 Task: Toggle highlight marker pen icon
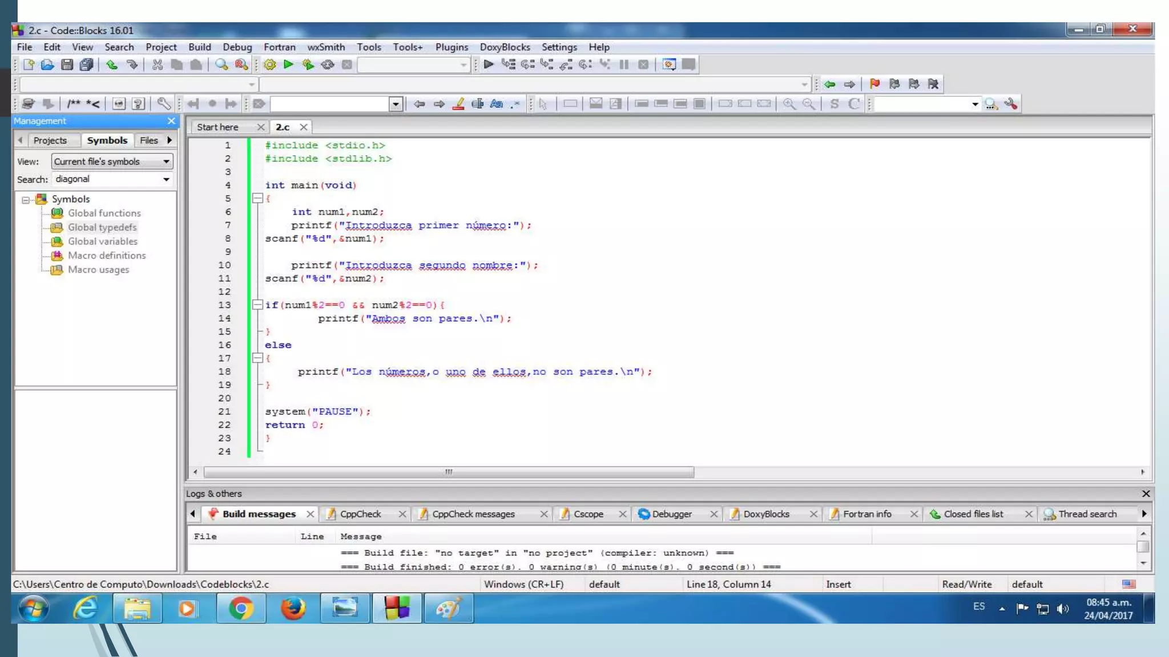458,104
